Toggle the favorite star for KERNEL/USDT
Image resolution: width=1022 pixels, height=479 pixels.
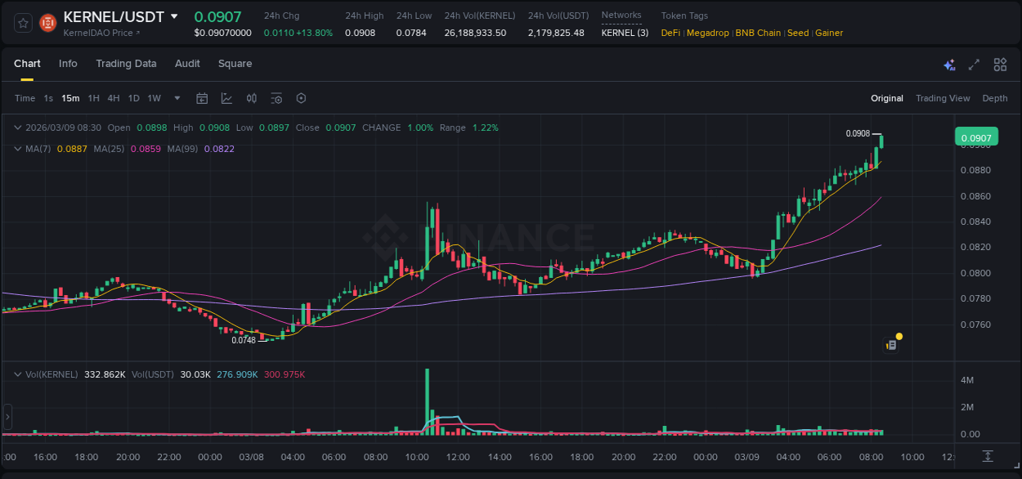click(22, 23)
